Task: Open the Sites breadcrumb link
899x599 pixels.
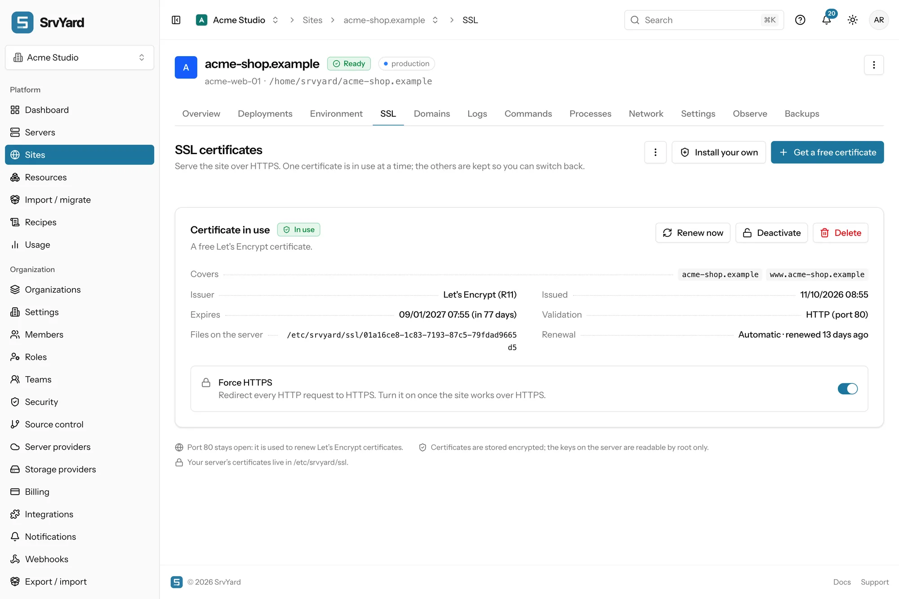Action: [x=312, y=20]
